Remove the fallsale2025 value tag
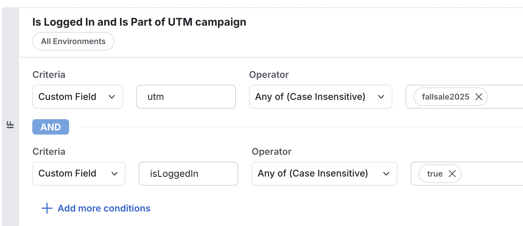 point(479,97)
